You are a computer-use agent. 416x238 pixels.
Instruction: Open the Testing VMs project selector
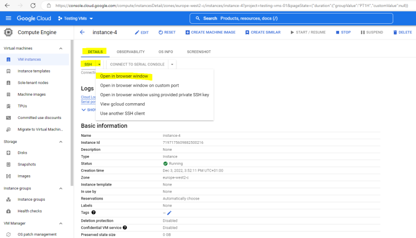point(75,18)
